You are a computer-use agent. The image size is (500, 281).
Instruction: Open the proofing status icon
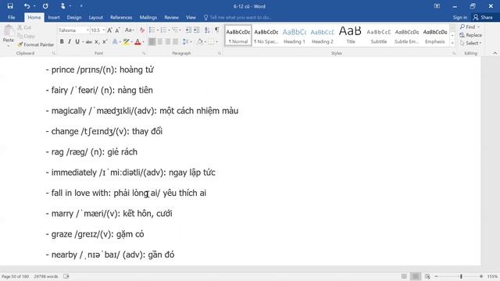tap(66, 276)
